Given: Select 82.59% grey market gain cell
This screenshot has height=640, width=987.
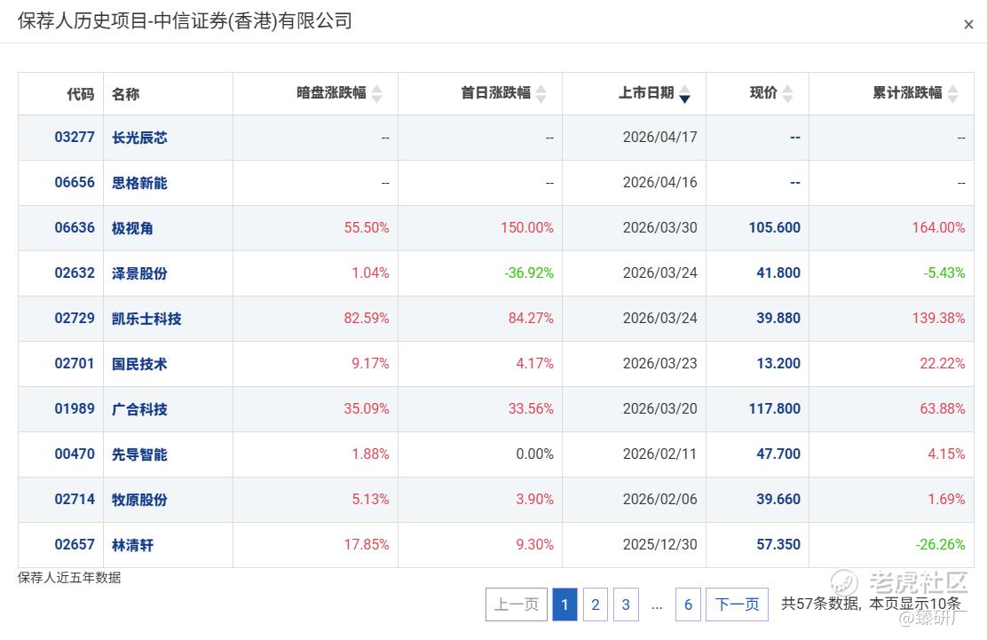Looking at the screenshot, I should (x=367, y=319).
